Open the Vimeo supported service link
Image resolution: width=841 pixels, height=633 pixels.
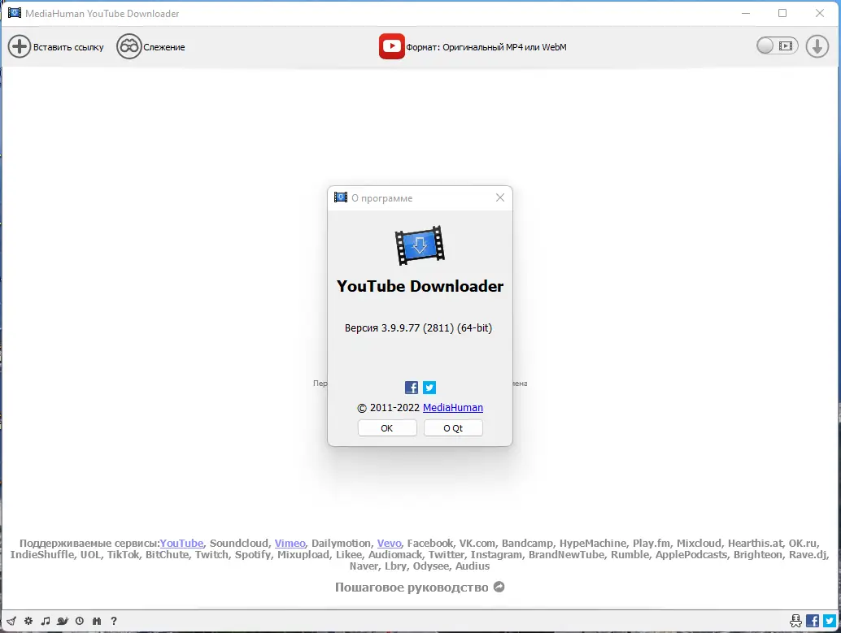[290, 543]
